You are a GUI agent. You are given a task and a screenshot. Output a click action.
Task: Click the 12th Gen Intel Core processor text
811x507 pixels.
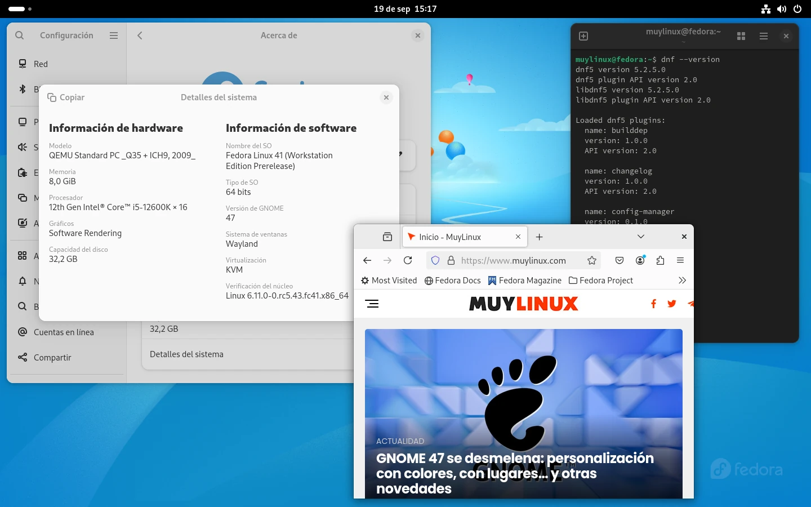[x=118, y=207]
